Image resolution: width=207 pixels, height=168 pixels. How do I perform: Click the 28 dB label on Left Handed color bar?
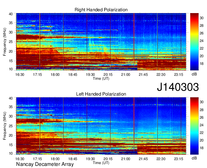(202, 110)
